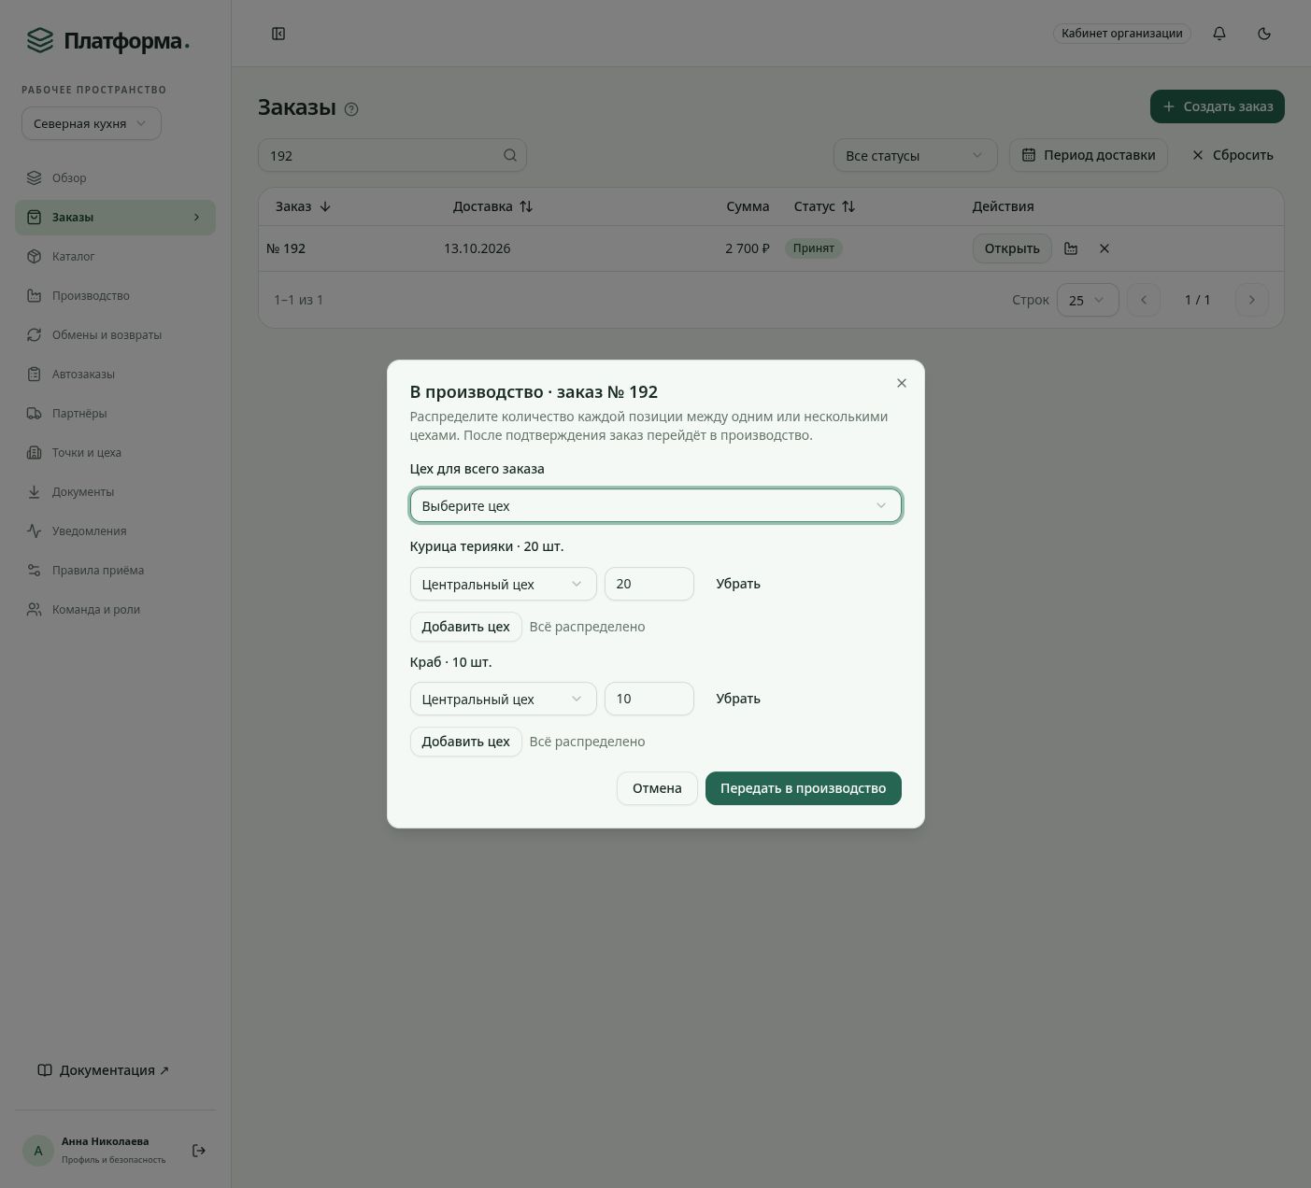1311x1188 pixels.
Task: Go to next page arrow
Action: 1252,300
